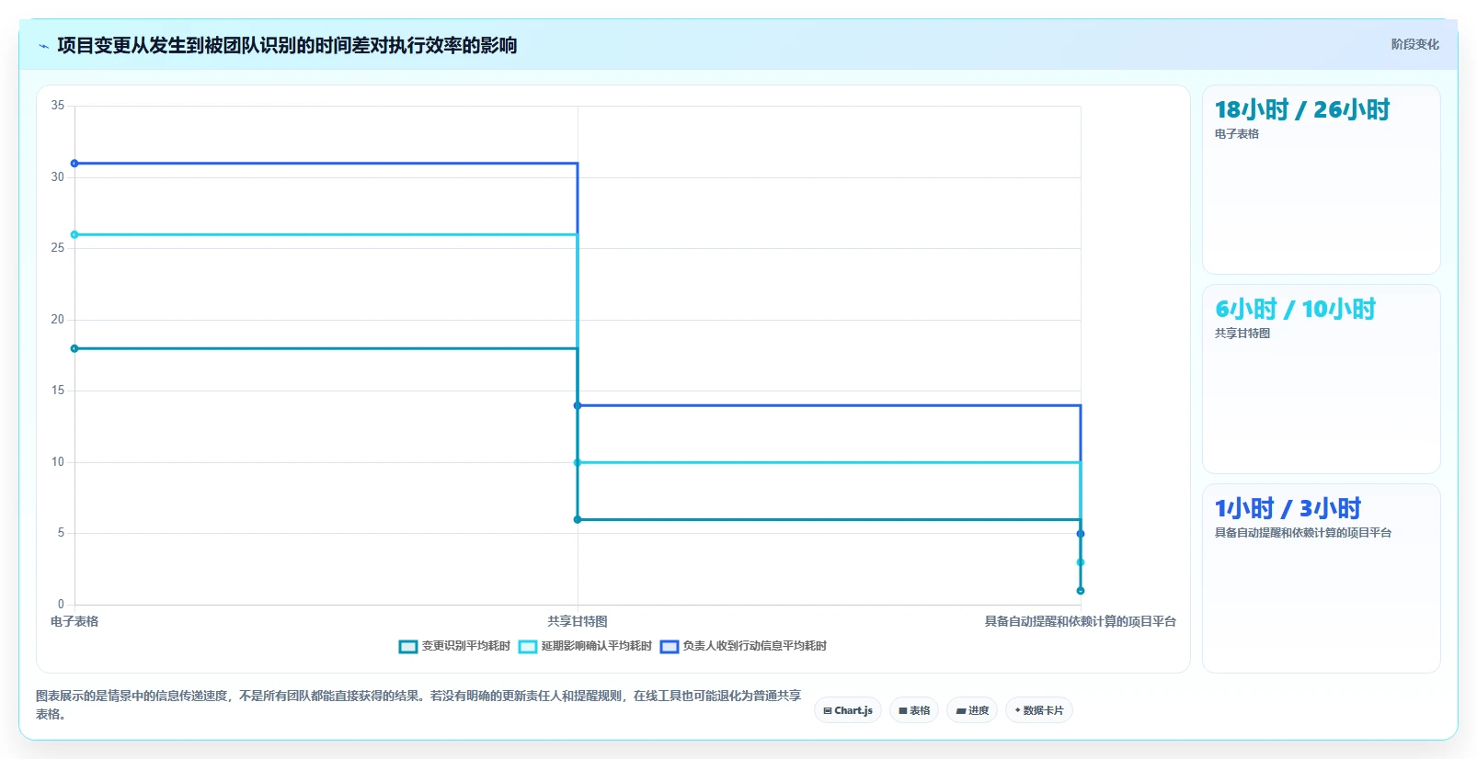Click the Chart.js tag
This screenshot has height=759, width=1477.
click(848, 710)
